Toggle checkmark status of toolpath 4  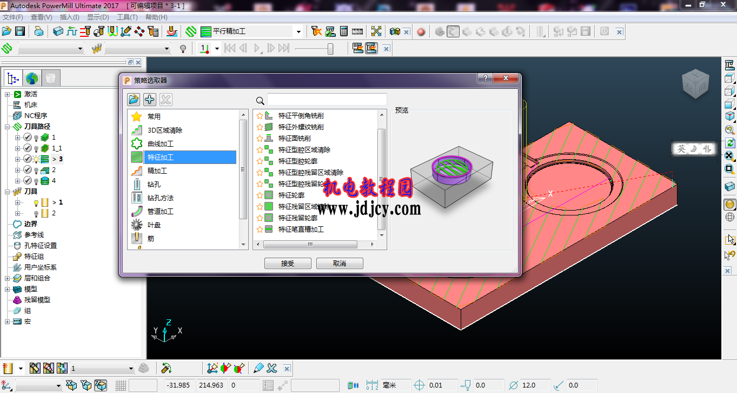point(28,181)
